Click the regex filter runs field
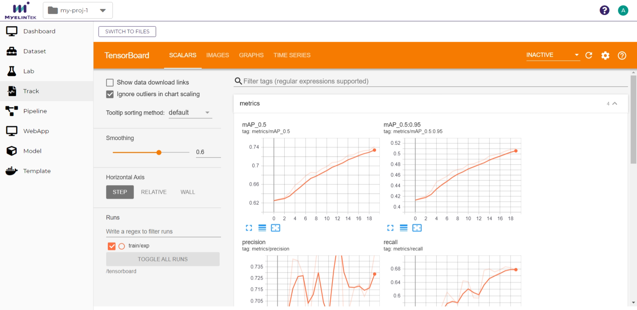 pyautogui.click(x=163, y=231)
